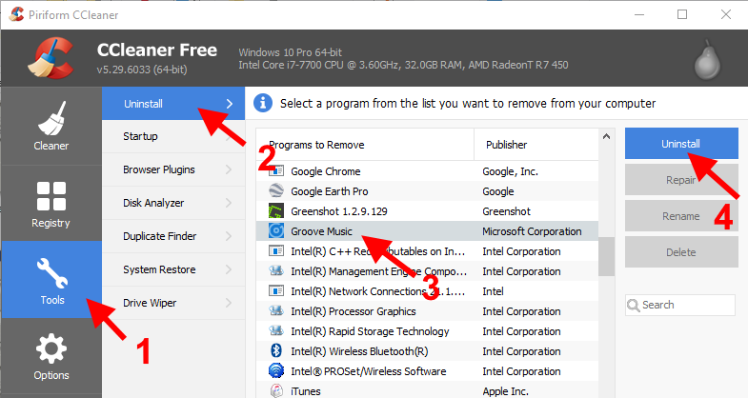The height and width of the screenshot is (398, 748).
Task: Click the magnifier icon in the Search box
Action: tap(634, 305)
